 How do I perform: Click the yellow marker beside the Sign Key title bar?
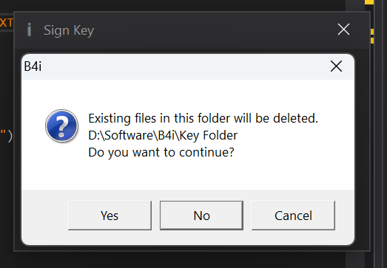[372, 36]
